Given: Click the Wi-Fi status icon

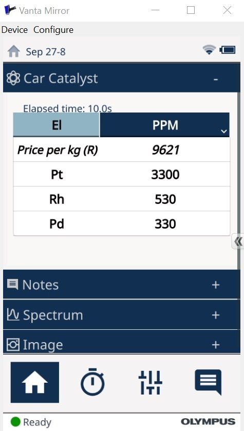Looking at the screenshot, I should [x=209, y=50].
